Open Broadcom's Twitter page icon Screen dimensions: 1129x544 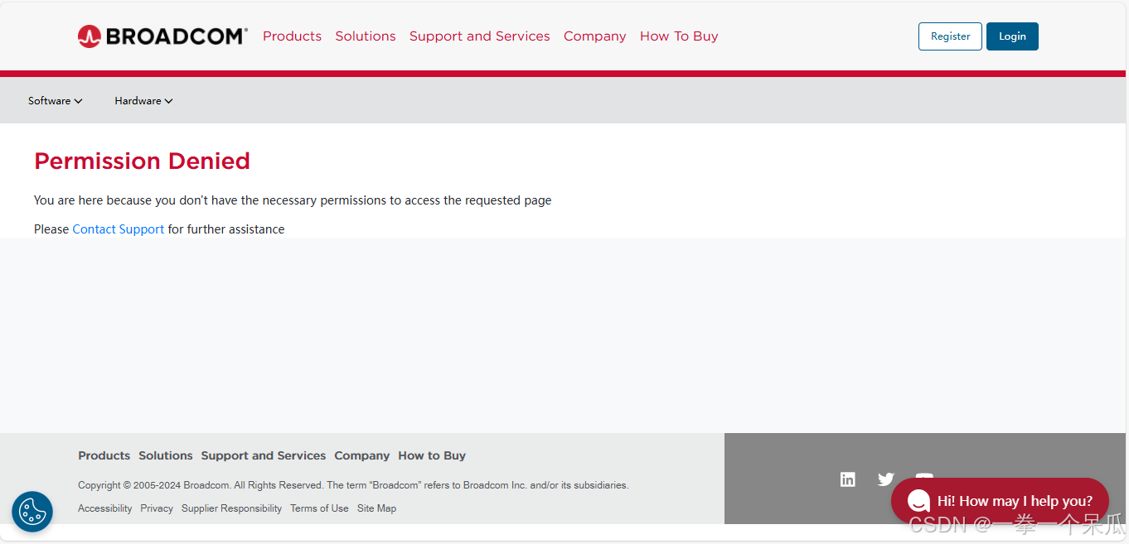(886, 479)
